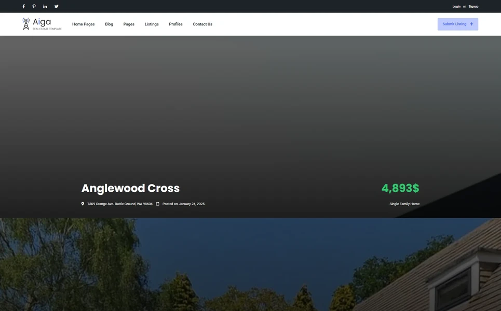Open the Signup link
The height and width of the screenshot is (311, 501).
(x=473, y=6)
